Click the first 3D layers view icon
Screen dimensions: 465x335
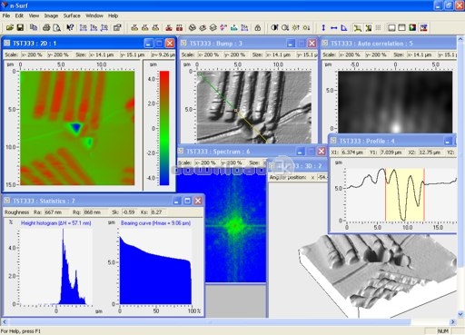[x=193, y=28]
